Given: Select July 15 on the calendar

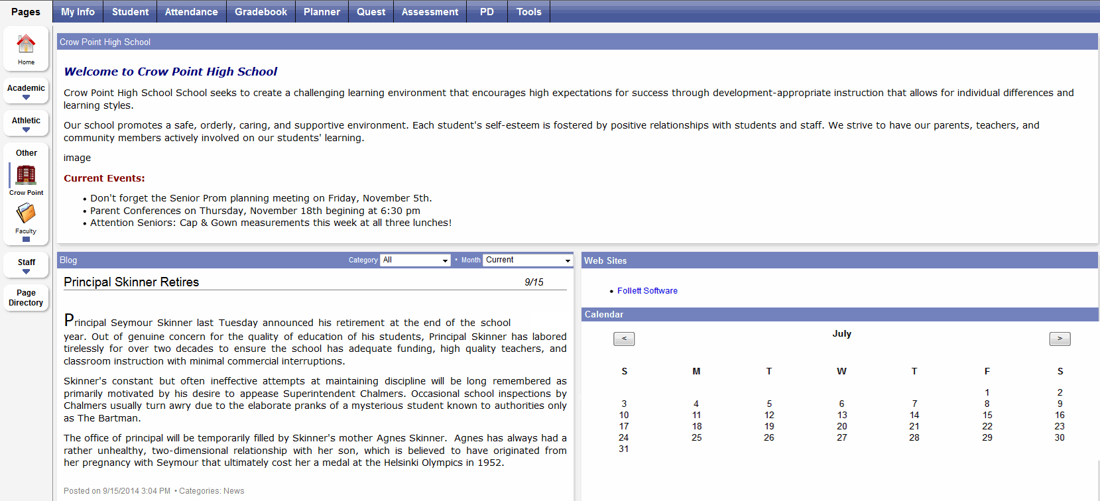Looking at the screenshot, I should click(987, 416).
